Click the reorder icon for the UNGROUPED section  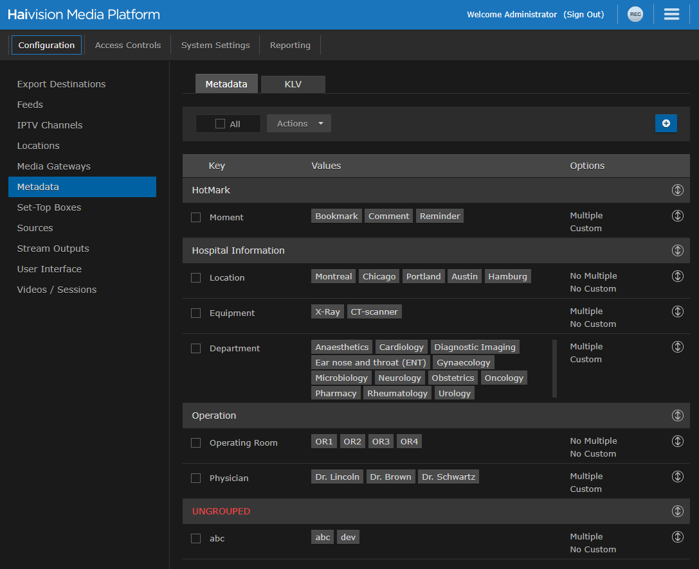(677, 511)
